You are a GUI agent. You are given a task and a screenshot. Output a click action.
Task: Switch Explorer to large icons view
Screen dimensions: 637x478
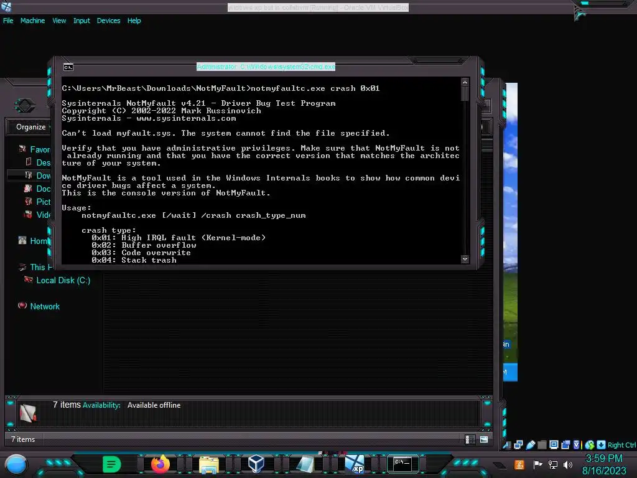coord(484,439)
